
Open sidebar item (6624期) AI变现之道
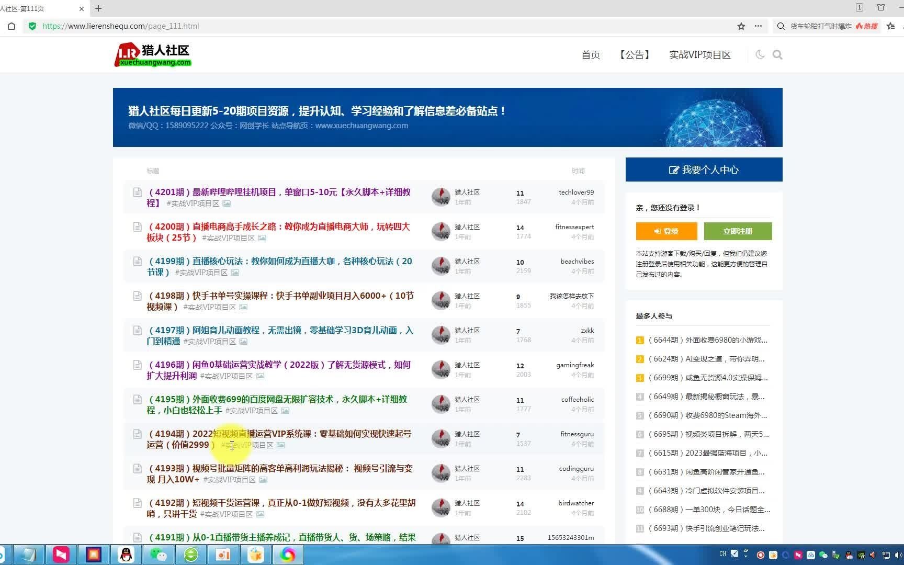pyautogui.click(x=706, y=359)
